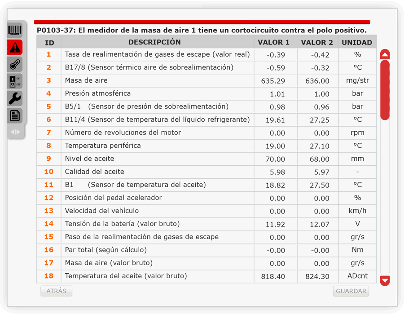
Task: Open the on/off actuator switch icon
Action: [x=15, y=81]
